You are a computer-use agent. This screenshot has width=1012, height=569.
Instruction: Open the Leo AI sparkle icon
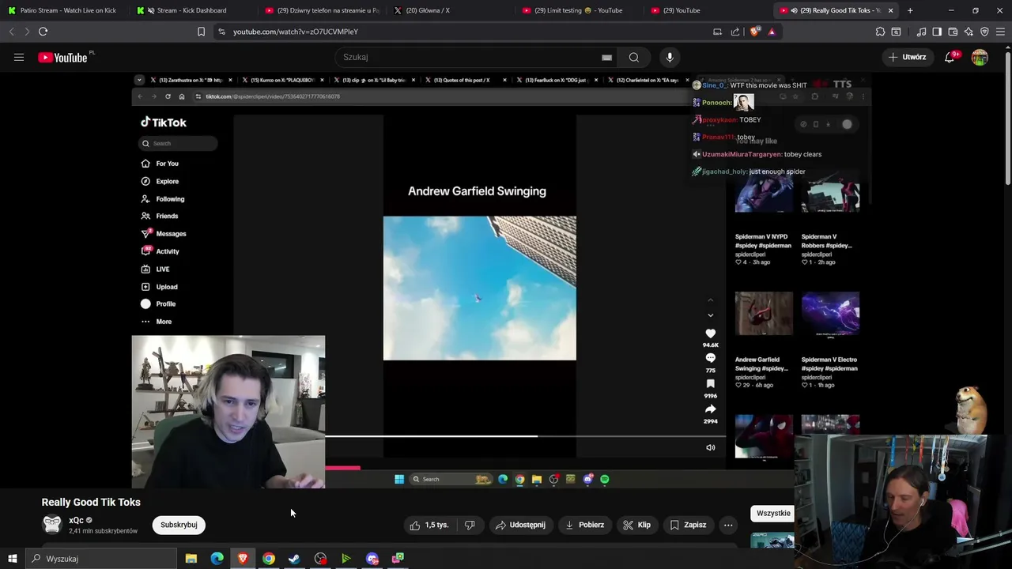tap(969, 32)
